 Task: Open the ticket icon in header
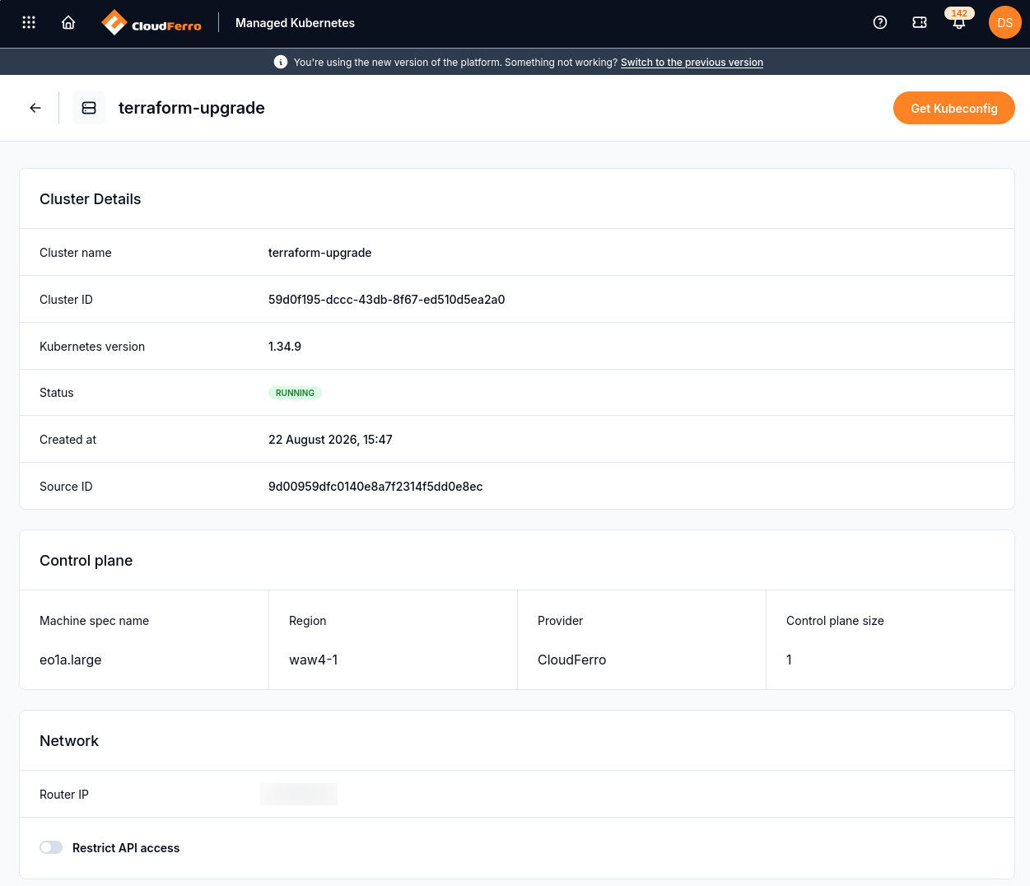[920, 23]
